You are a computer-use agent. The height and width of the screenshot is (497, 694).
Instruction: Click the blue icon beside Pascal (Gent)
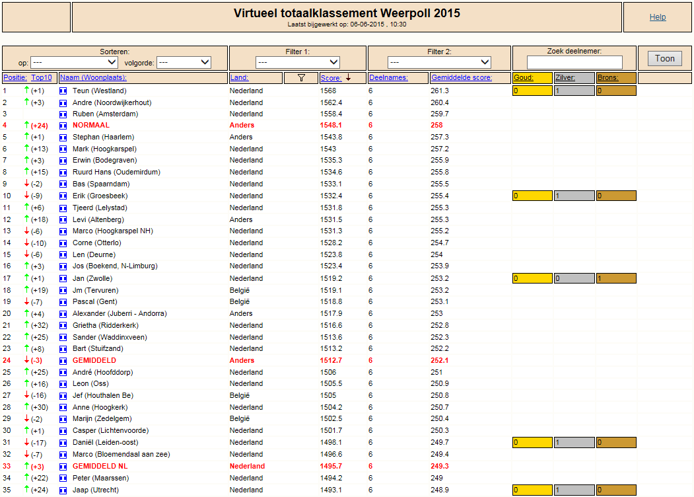[x=63, y=301]
